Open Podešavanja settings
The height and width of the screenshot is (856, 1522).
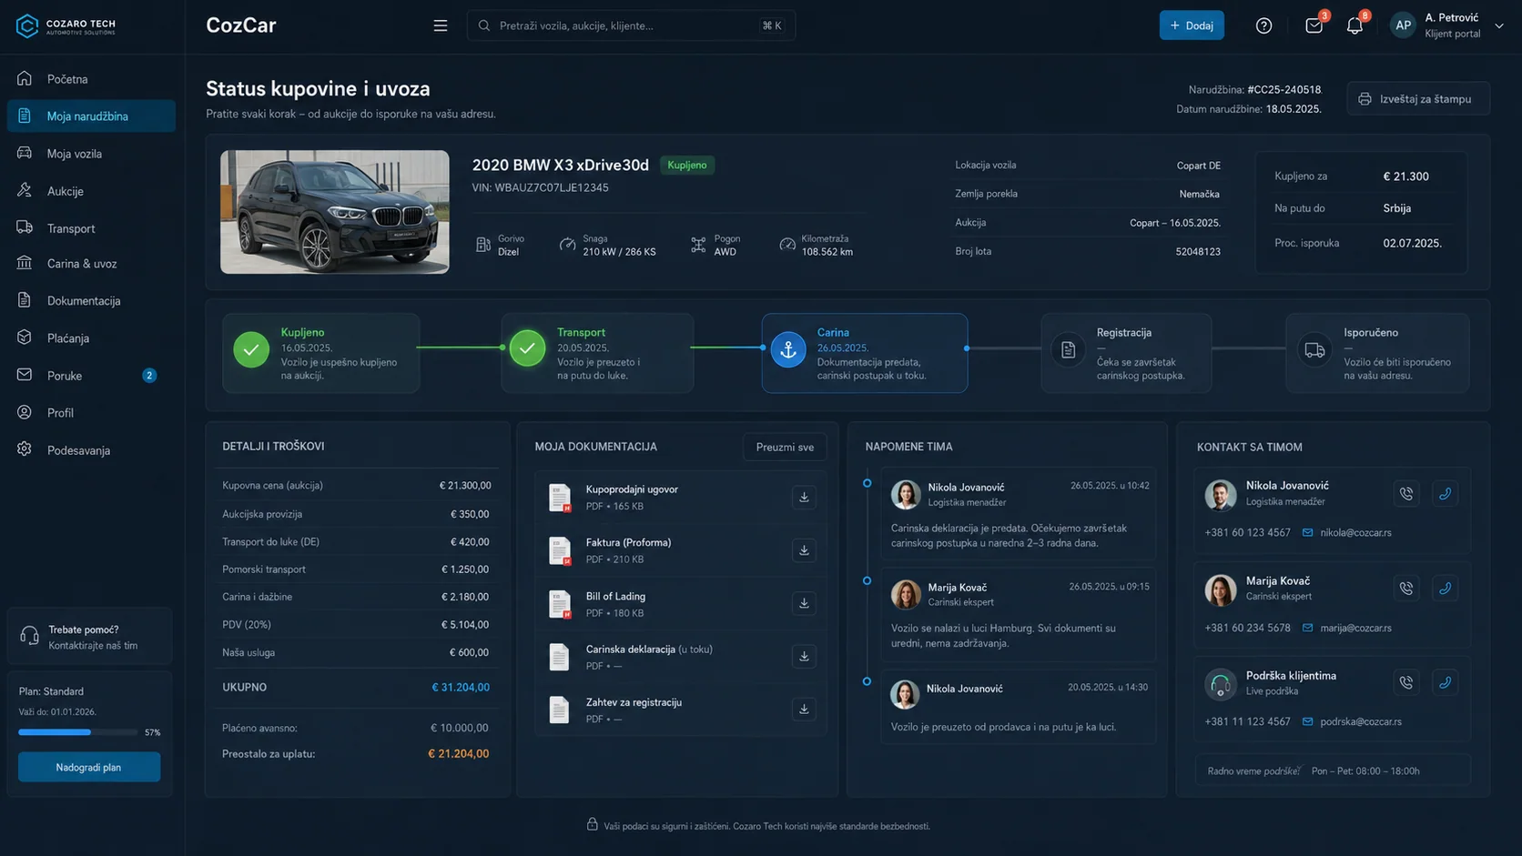tap(91, 450)
